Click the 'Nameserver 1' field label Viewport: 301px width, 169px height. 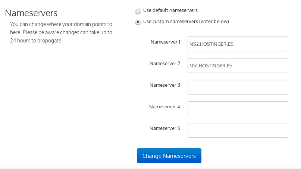[165, 42]
